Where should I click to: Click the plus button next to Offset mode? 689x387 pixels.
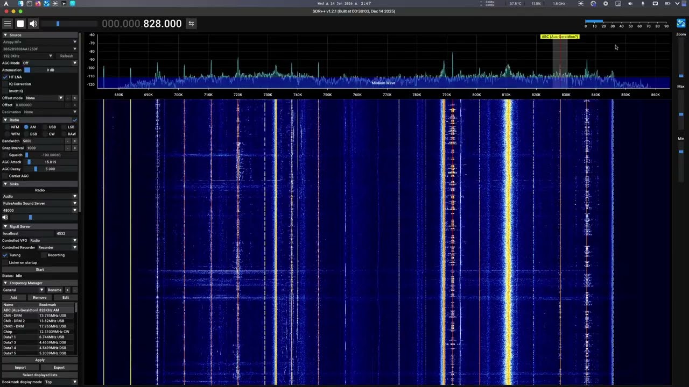coord(74,98)
